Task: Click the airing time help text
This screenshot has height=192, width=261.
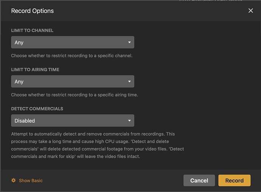Action: pyautogui.click(x=75, y=95)
